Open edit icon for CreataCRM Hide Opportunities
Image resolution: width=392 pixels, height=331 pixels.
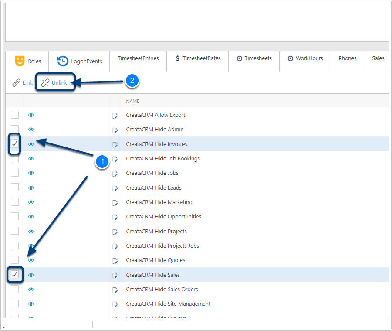(x=115, y=217)
